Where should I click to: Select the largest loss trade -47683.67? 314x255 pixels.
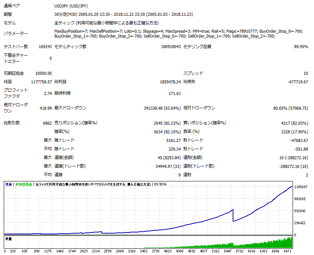pyautogui.click(x=299, y=140)
